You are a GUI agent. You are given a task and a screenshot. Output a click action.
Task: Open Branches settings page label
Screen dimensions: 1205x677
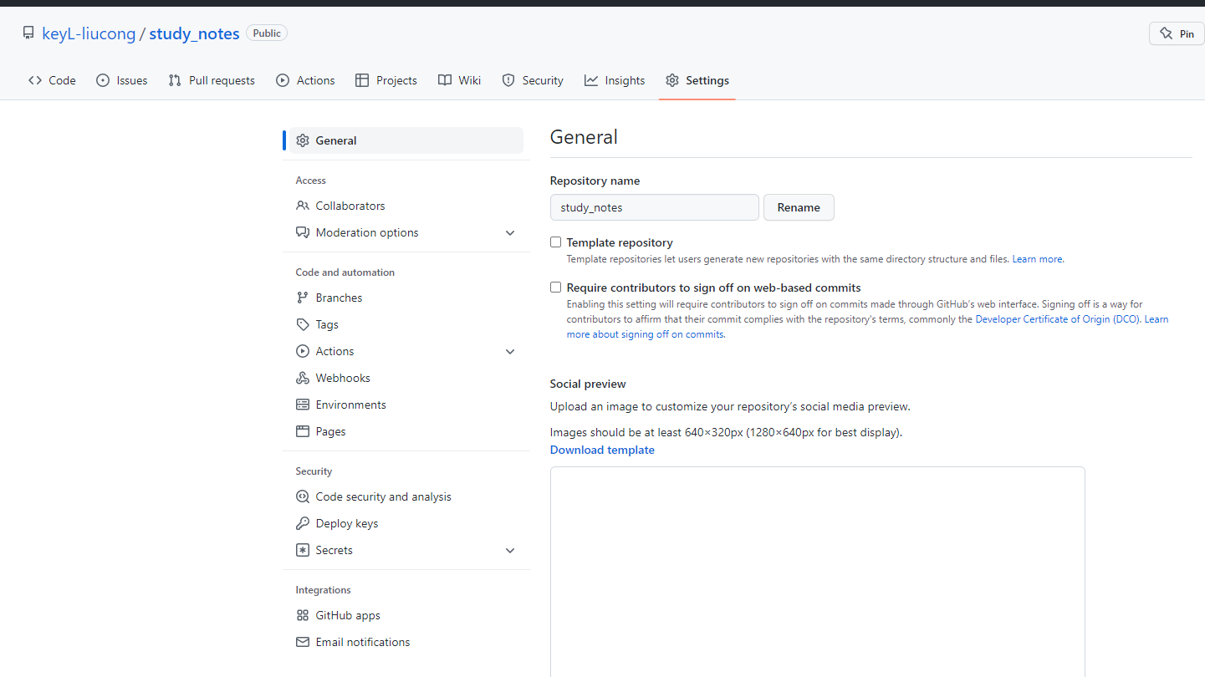coord(339,298)
